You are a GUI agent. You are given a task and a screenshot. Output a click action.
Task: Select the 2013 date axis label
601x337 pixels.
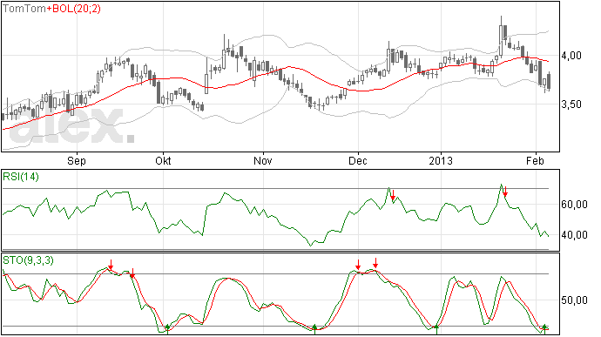[x=441, y=160]
